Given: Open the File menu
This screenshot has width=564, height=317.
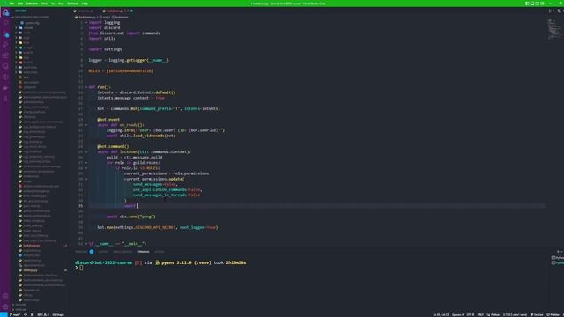Looking at the screenshot, I should (x=11, y=4).
